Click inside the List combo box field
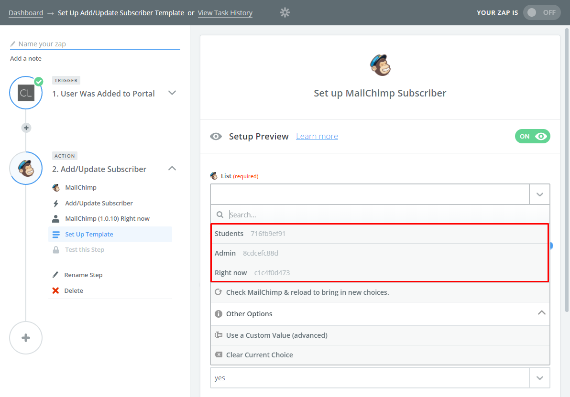570x397 pixels. click(370, 194)
